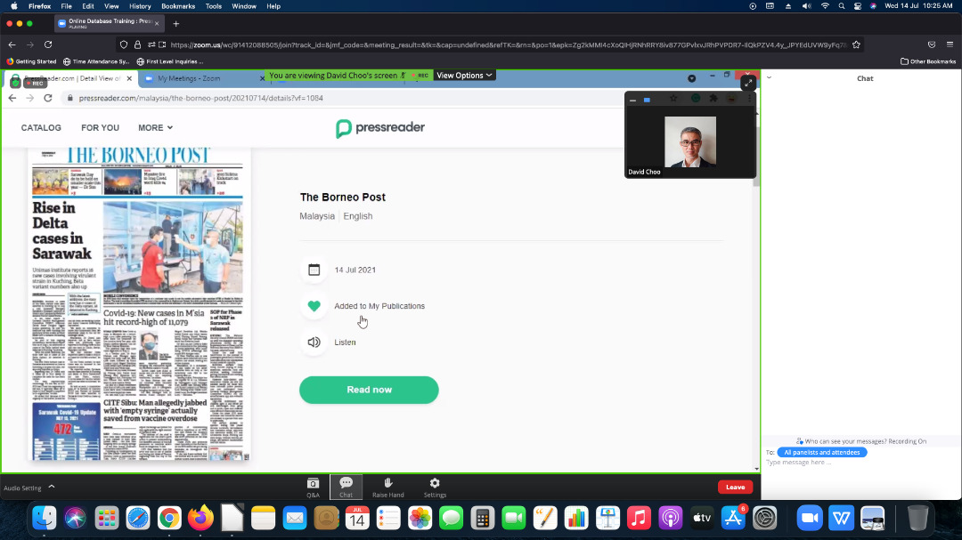Open the CATALOG tab on PressReader
This screenshot has width=962, height=540.
point(41,127)
